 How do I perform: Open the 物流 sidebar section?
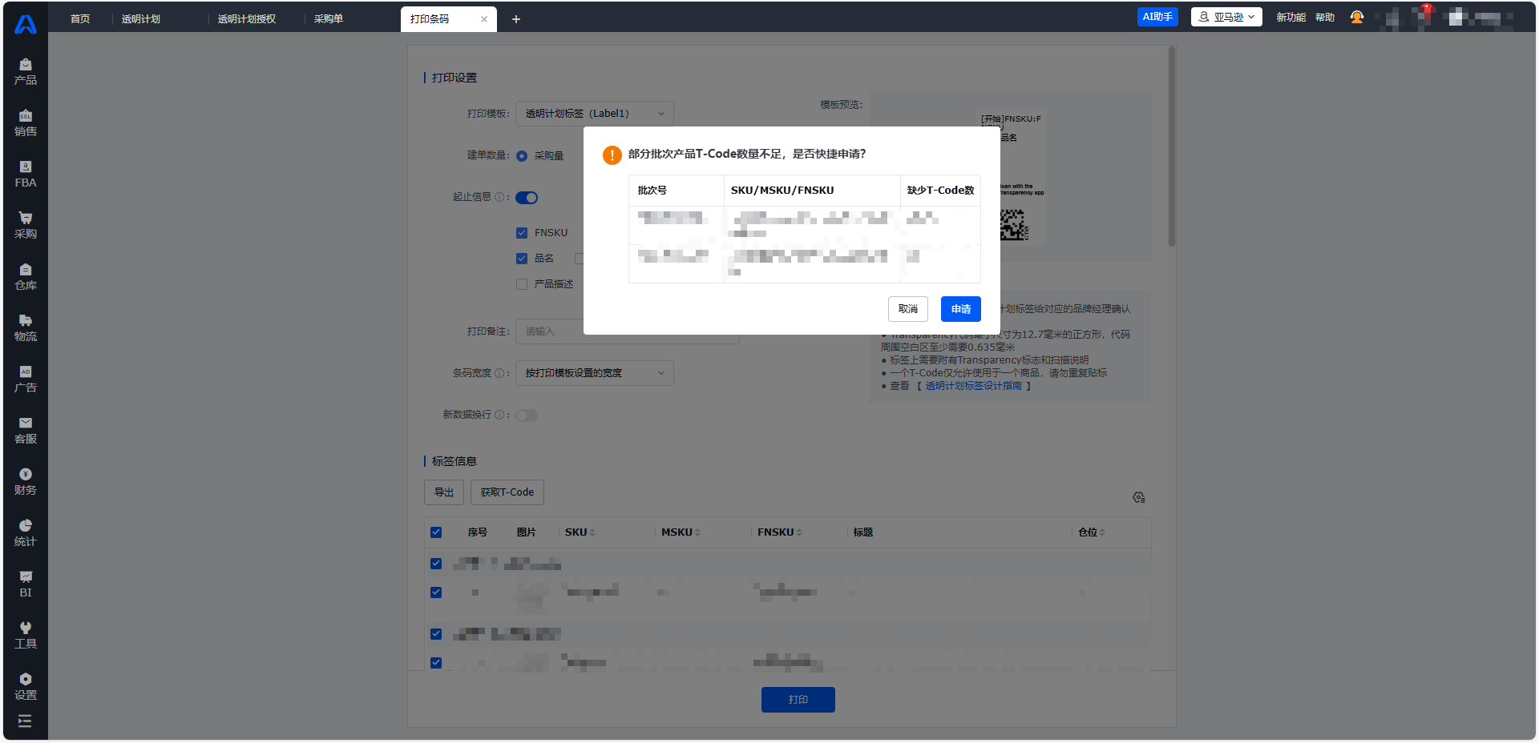(26, 327)
